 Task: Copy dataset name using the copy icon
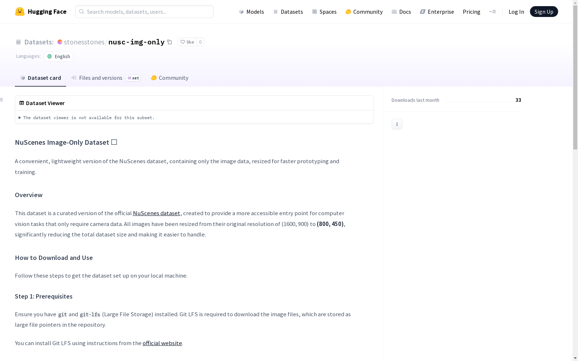click(169, 42)
